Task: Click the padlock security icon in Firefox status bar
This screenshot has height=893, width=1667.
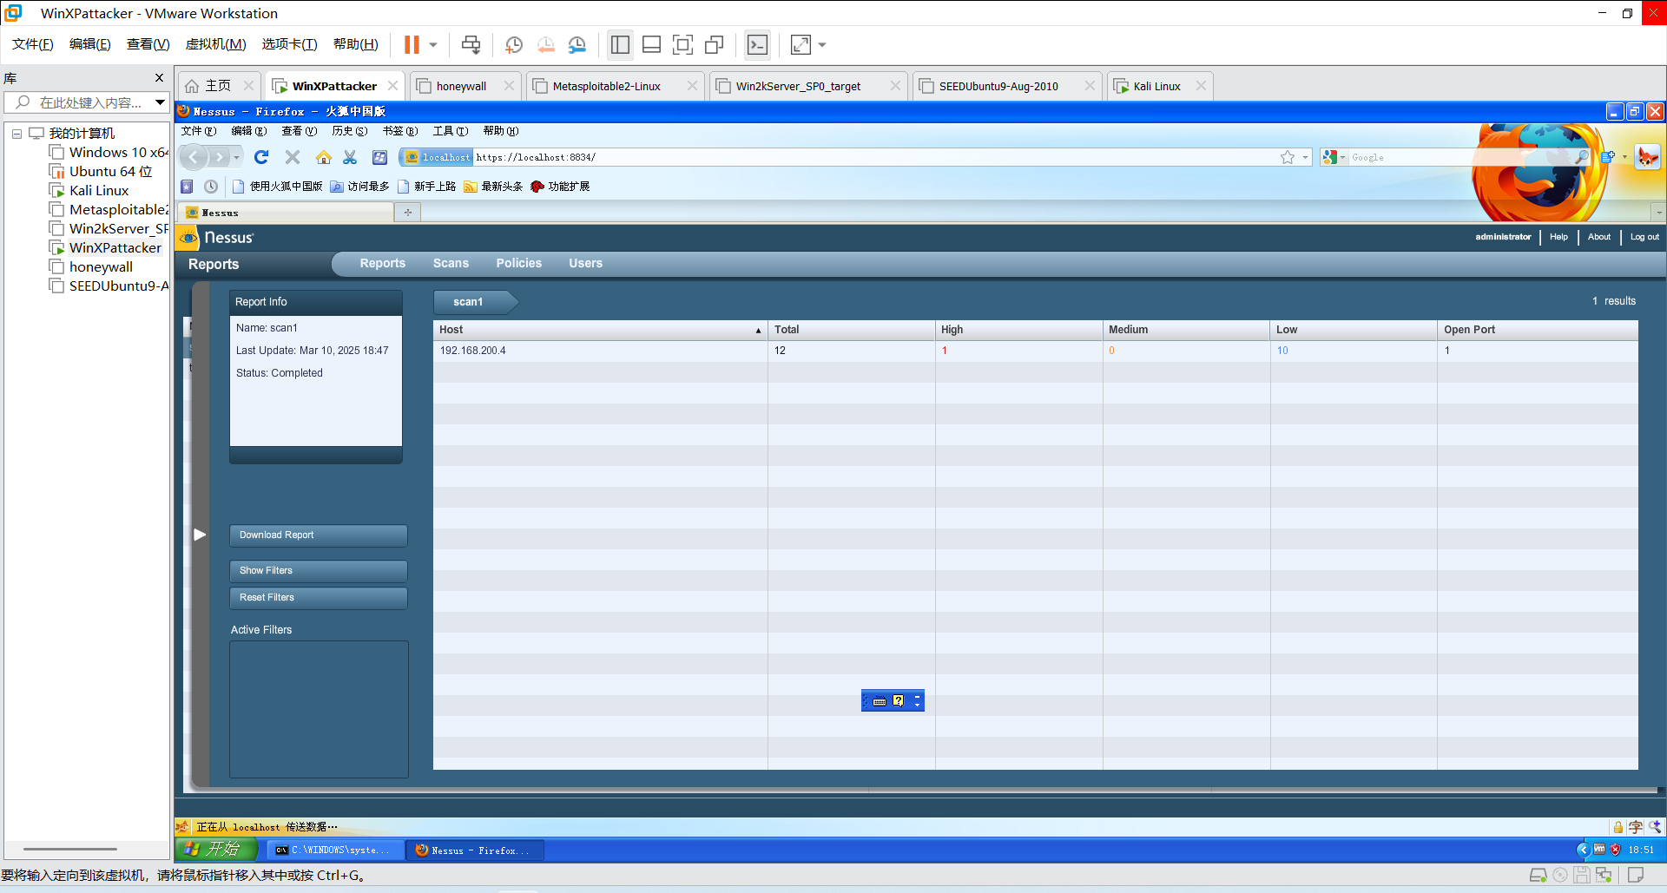Action: (x=1618, y=827)
